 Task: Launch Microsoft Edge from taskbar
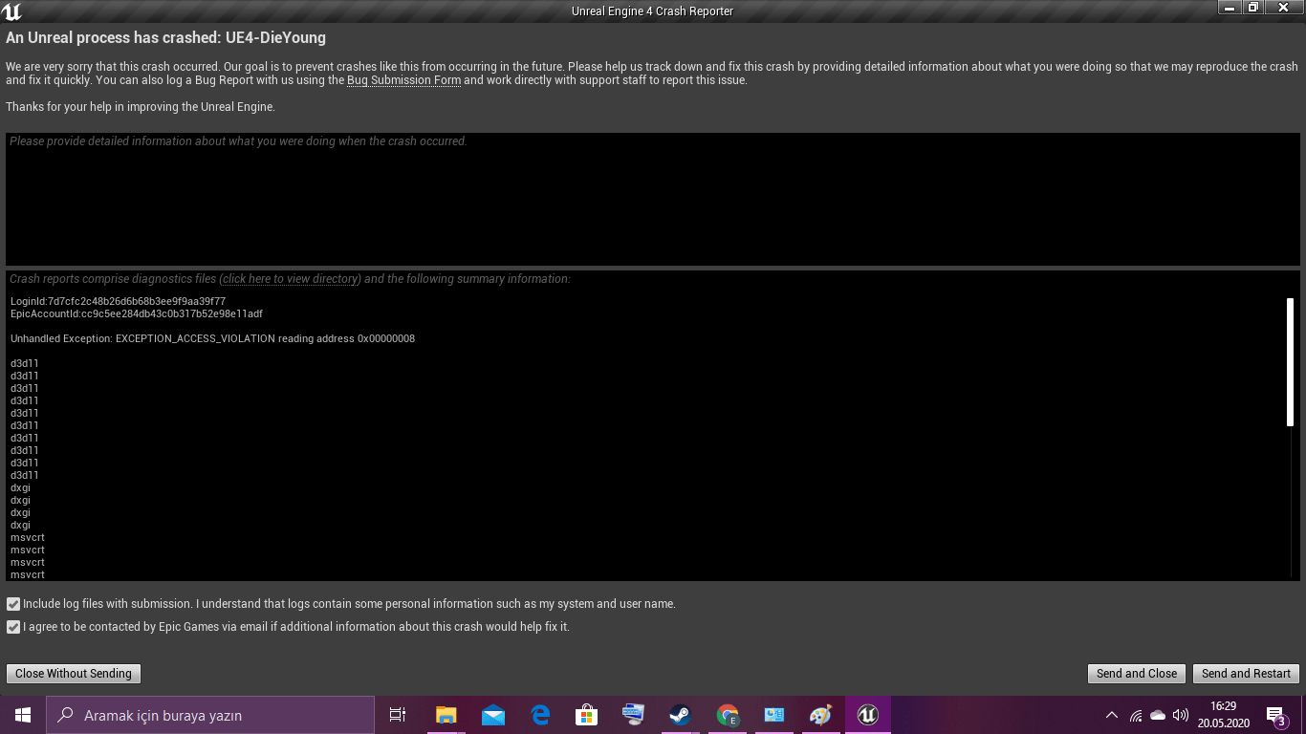pyautogui.click(x=540, y=715)
